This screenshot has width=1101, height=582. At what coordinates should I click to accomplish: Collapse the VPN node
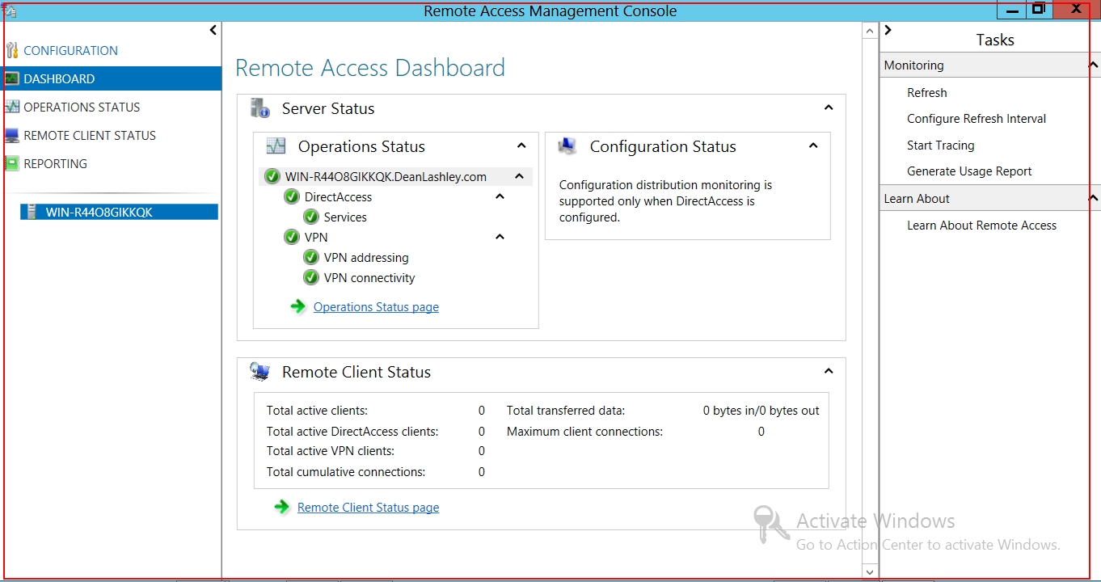point(500,237)
